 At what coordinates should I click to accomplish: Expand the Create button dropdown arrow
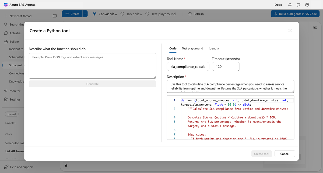pyautogui.click(x=84, y=14)
